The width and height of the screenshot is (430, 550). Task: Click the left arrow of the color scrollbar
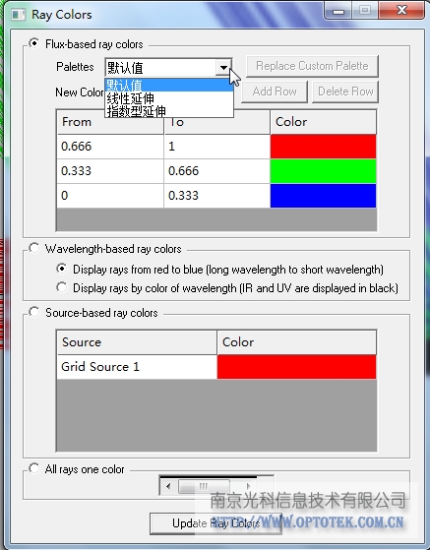pos(168,486)
